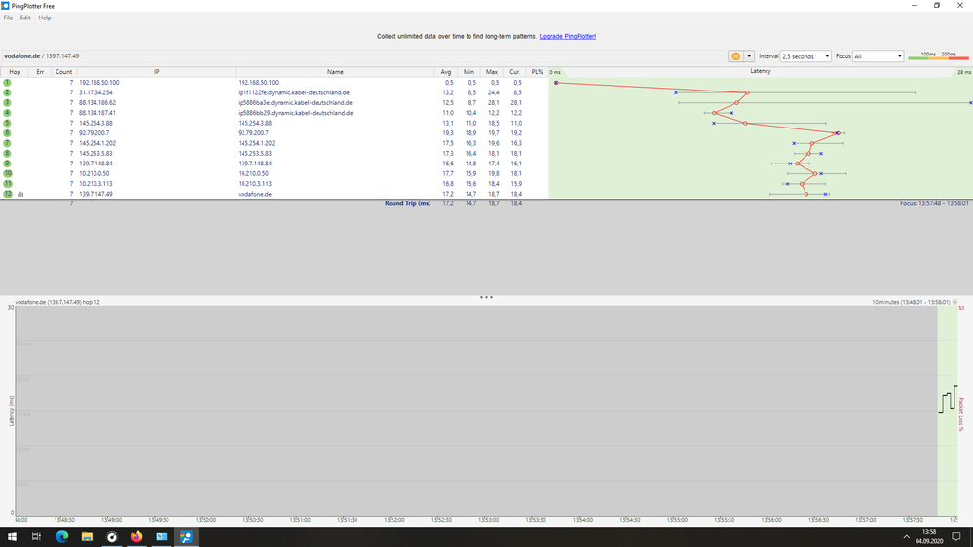
Task: Select hop 8 green number icon
Action: (8, 153)
